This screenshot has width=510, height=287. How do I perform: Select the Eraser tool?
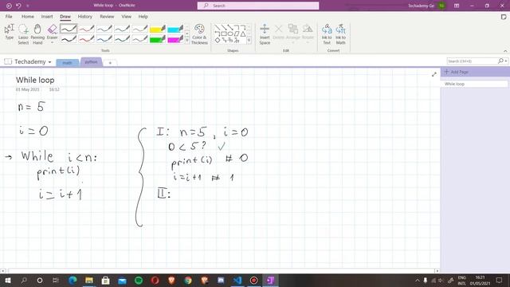[x=52, y=31]
